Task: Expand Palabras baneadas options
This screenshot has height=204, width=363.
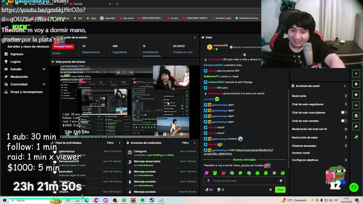Action: pyautogui.click(x=346, y=146)
